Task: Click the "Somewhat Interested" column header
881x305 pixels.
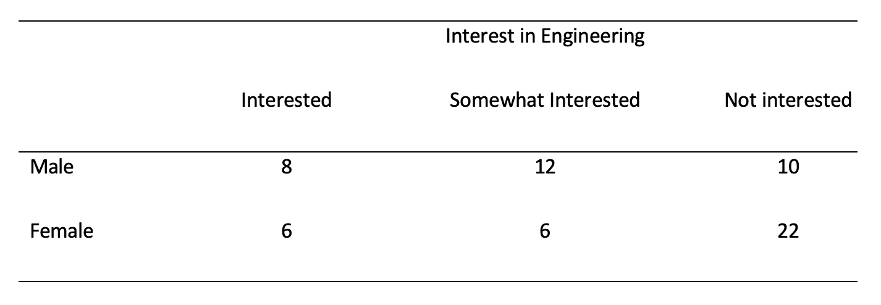Action: point(544,99)
